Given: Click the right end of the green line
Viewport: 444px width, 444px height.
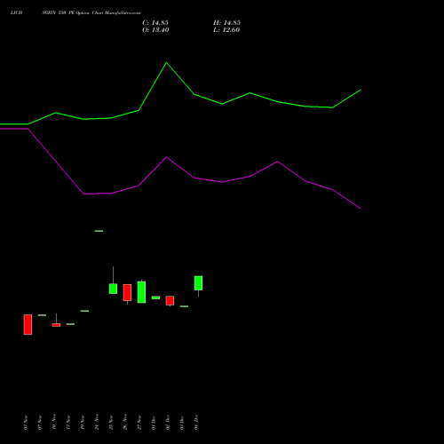Looking at the screenshot, I should 361,90.
